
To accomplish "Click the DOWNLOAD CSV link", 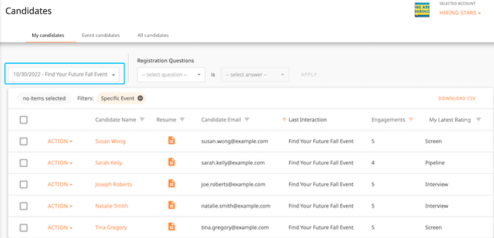I will pos(457,98).
